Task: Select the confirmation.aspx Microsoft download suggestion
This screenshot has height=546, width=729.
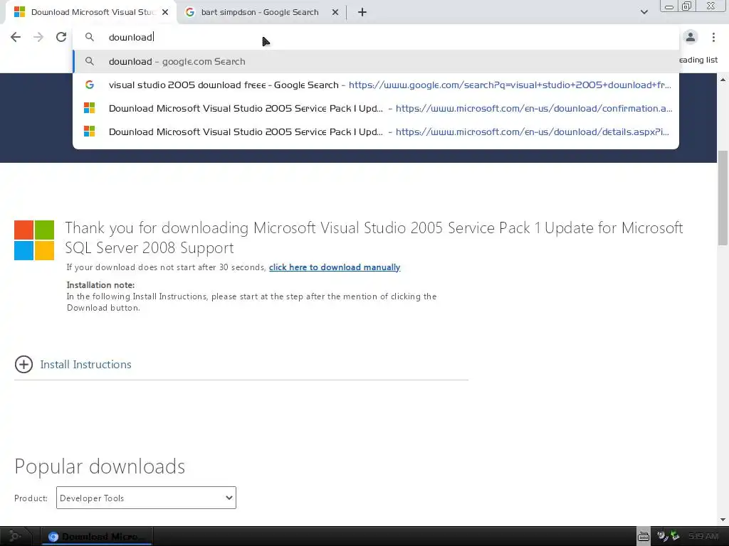Action: (376, 108)
